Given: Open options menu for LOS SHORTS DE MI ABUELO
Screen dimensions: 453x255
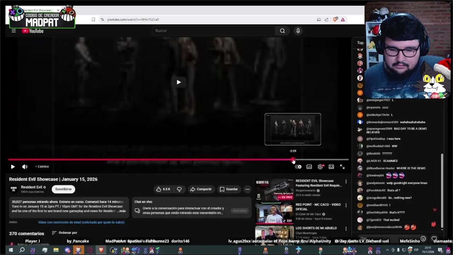Looking at the screenshot, I should click(346, 229).
